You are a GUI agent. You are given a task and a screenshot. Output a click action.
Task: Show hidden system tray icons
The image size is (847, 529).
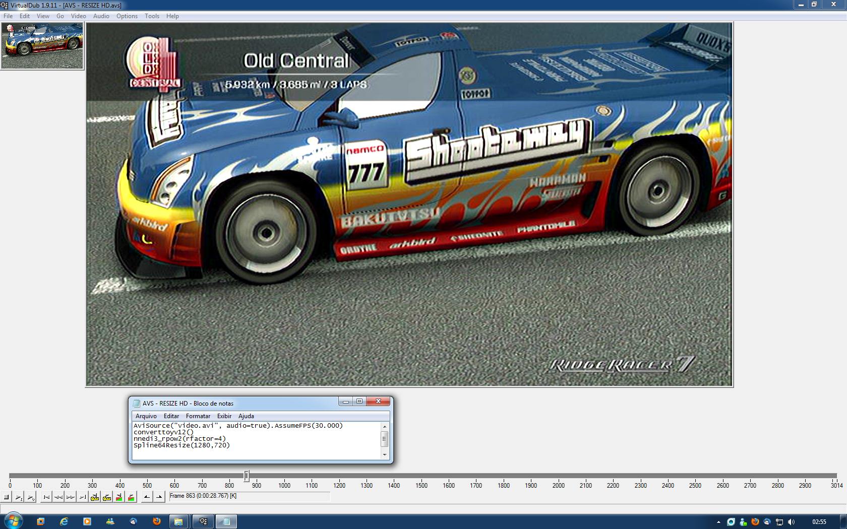tap(718, 522)
